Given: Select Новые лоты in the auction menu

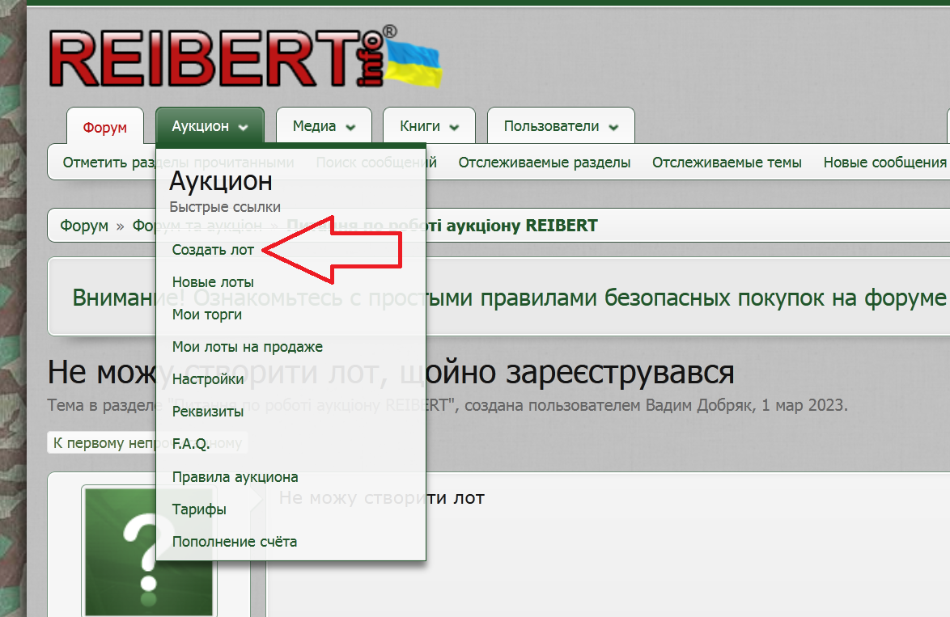Looking at the screenshot, I should point(213,282).
